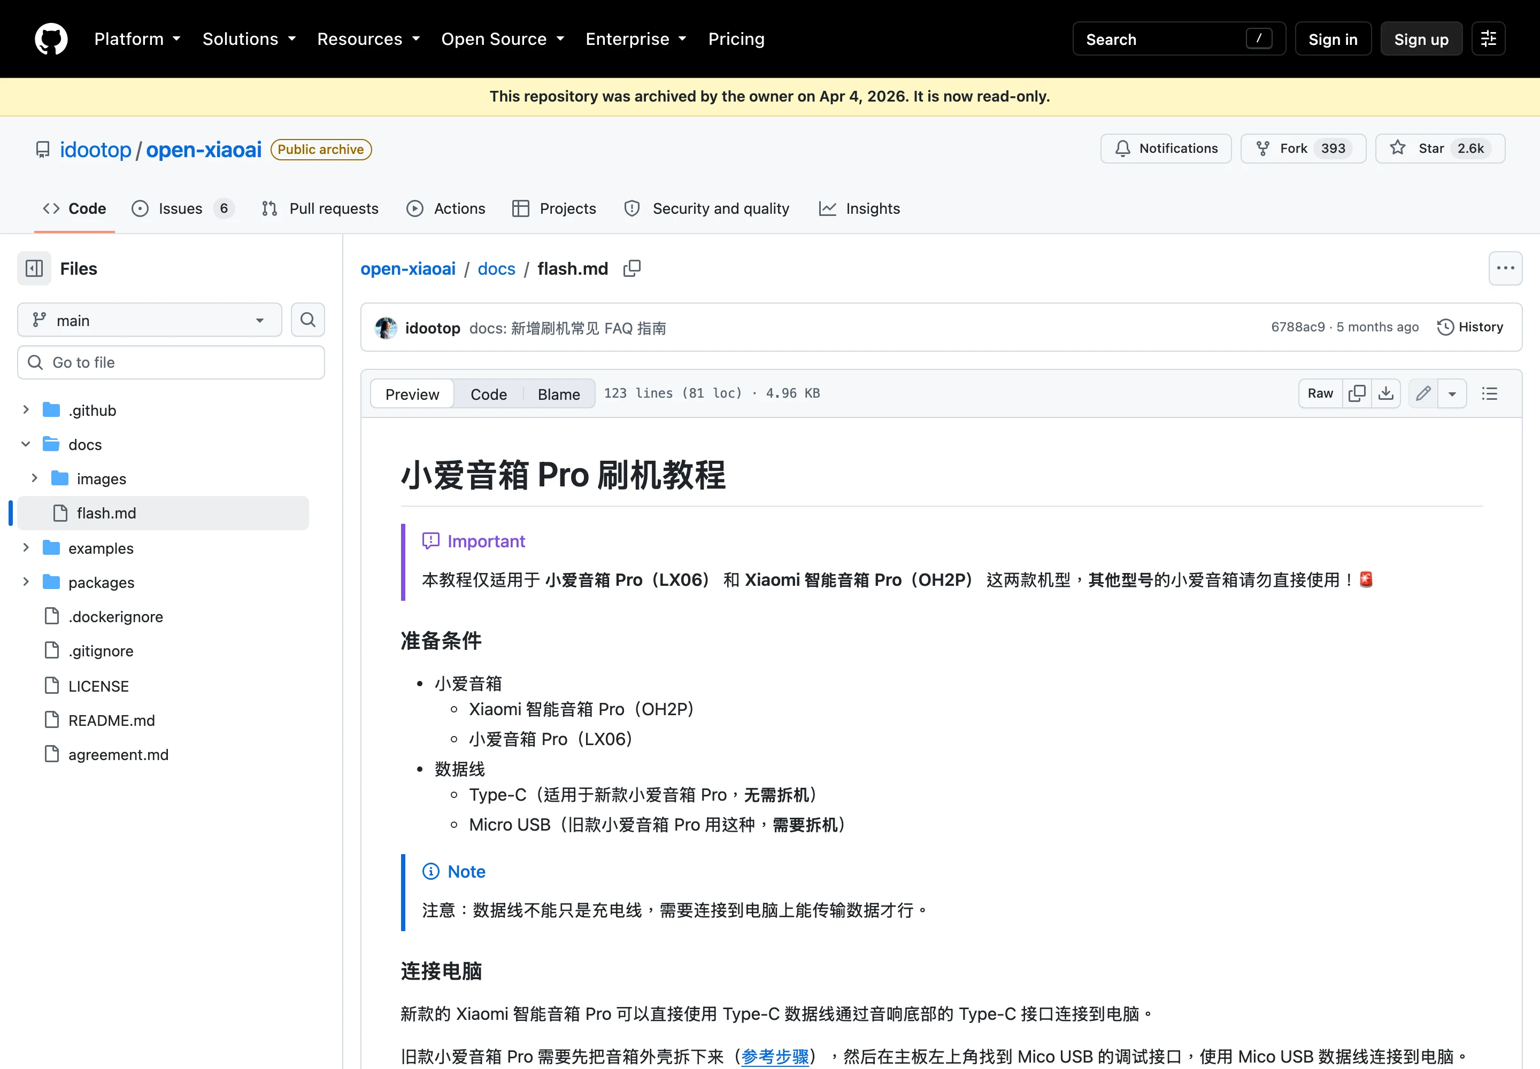
Task: Click the file search magnifier button
Action: (x=307, y=320)
